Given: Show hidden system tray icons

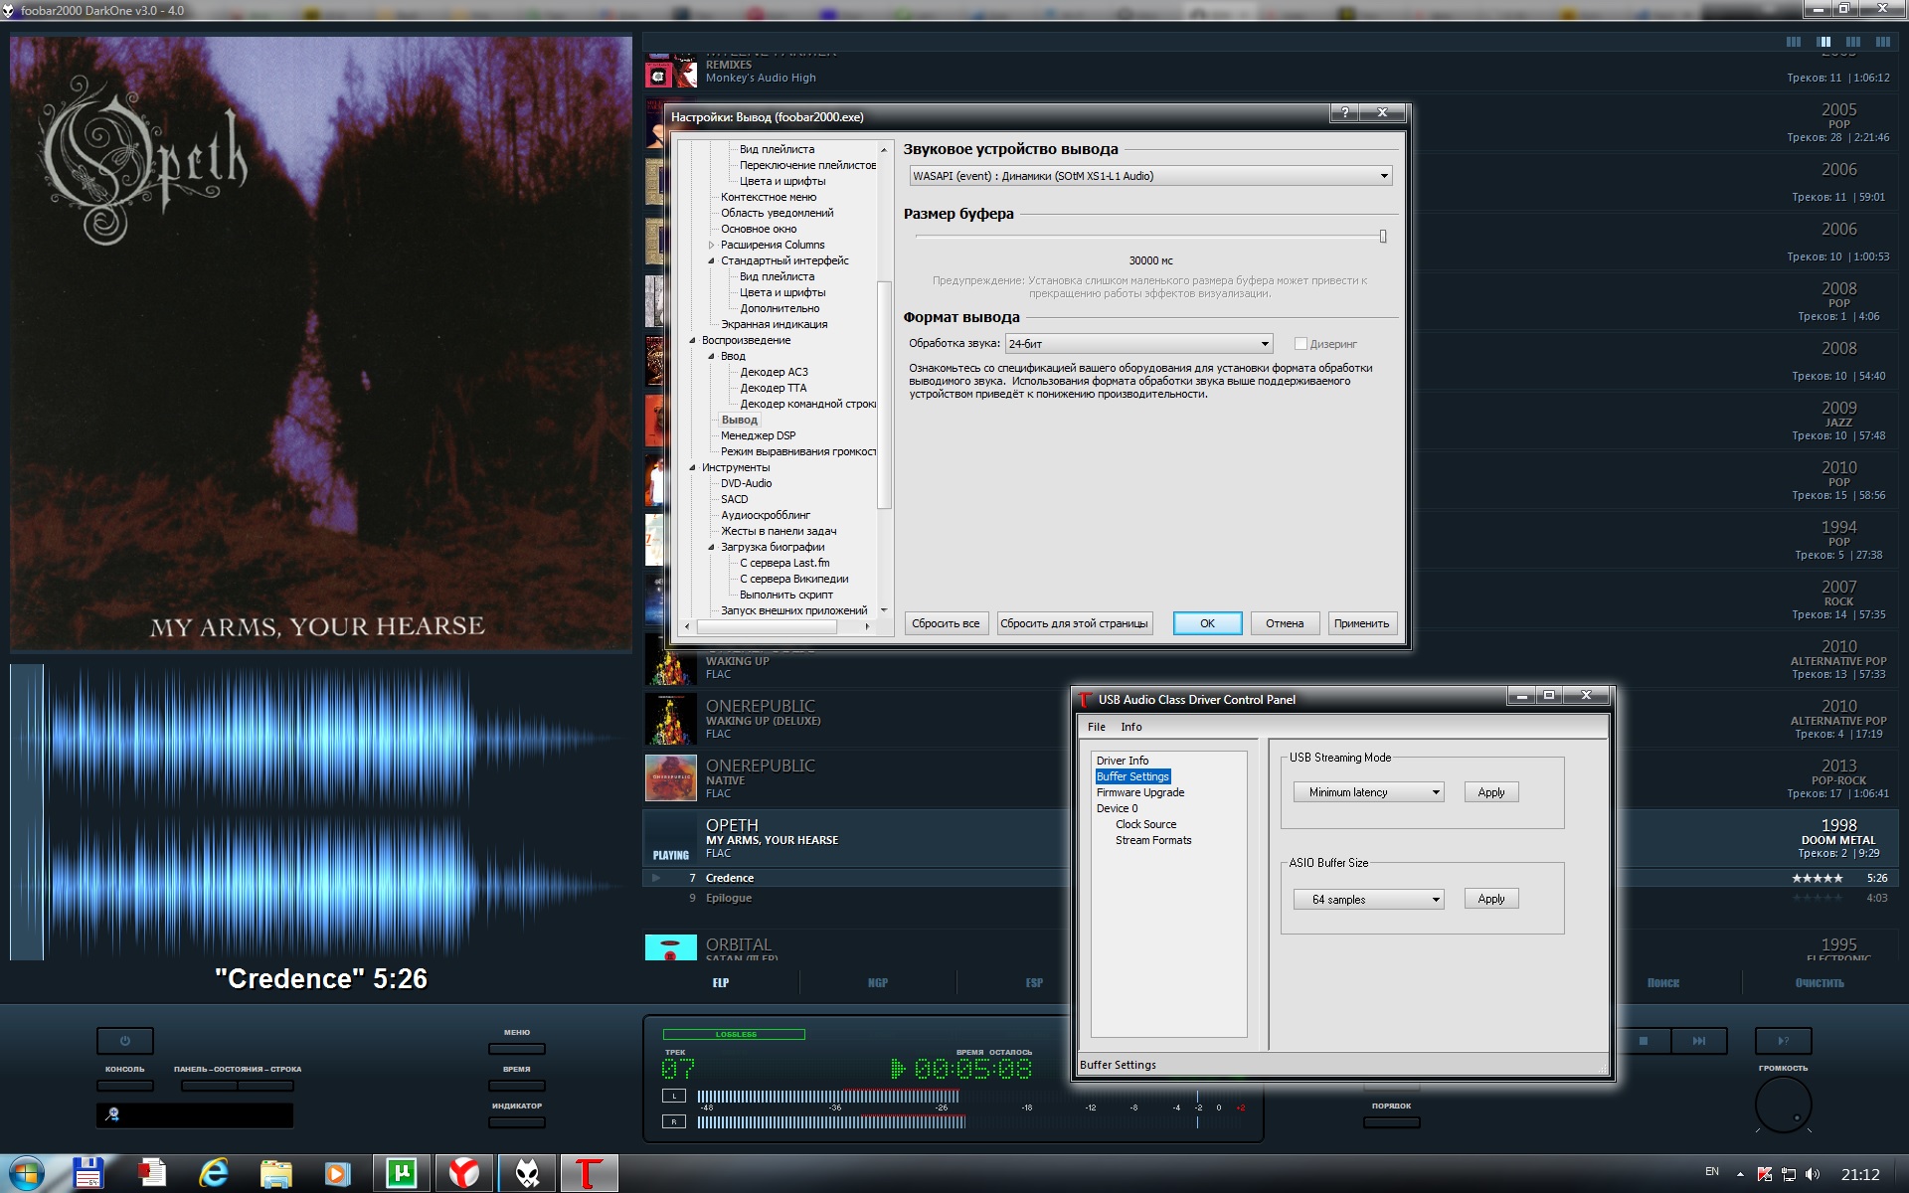Looking at the screenshot, I should (x=1740, y=1174).
